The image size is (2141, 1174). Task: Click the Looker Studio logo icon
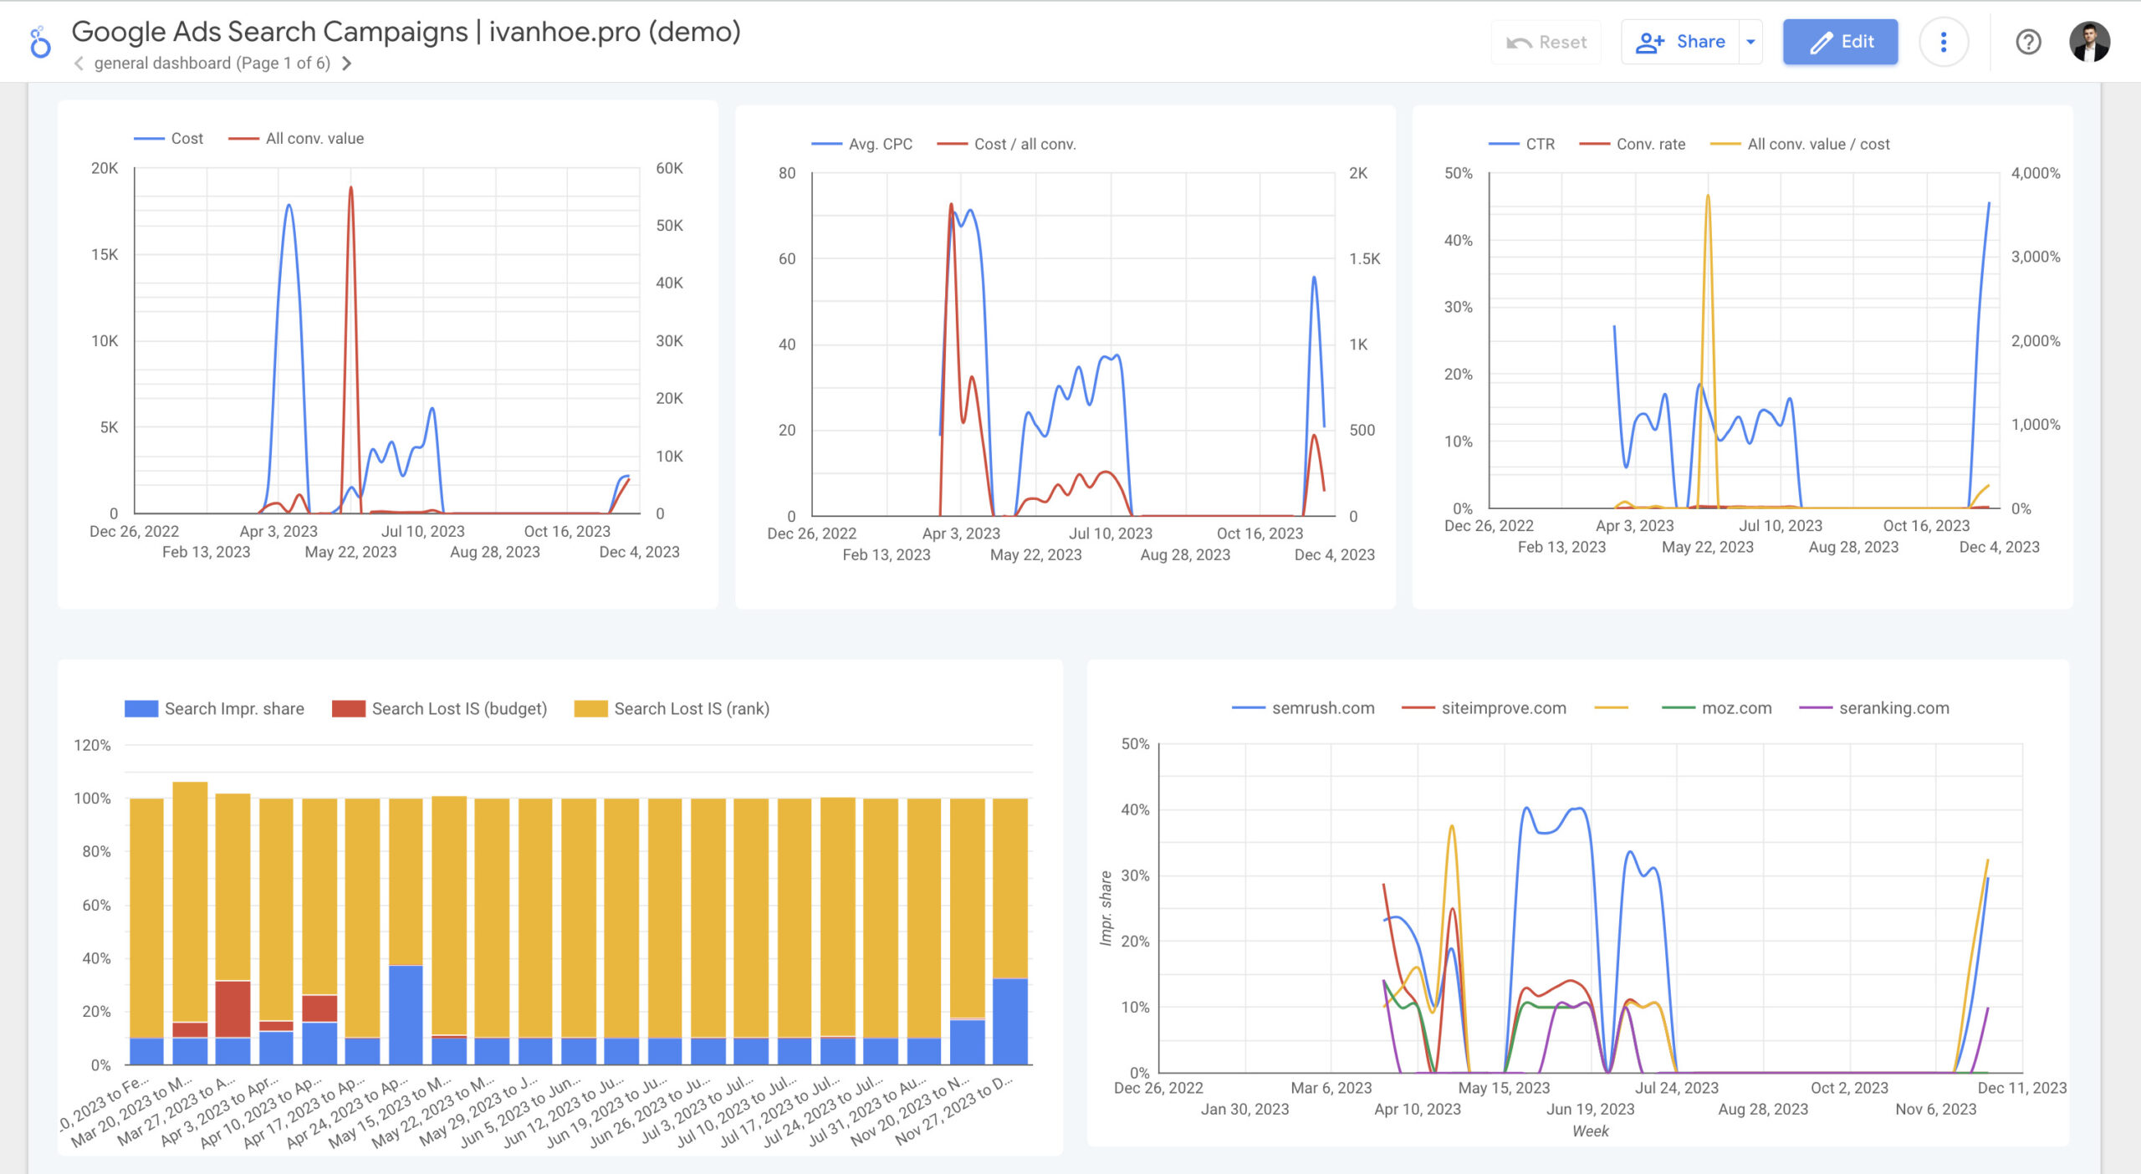tap(39, 42)
